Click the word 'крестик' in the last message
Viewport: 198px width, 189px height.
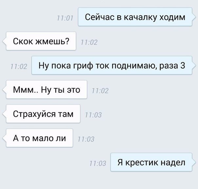[142, 163]
